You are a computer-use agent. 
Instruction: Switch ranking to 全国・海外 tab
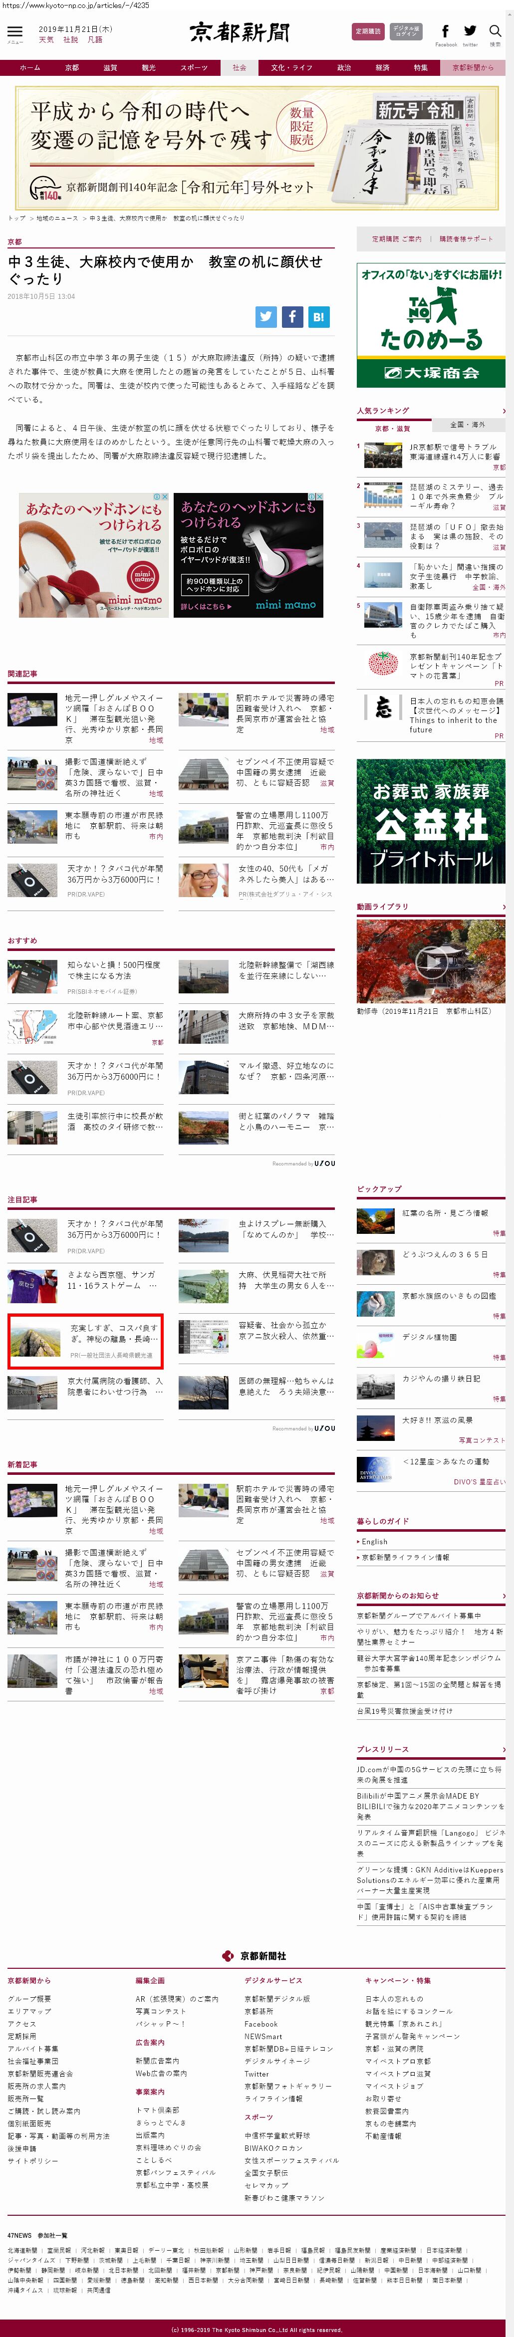(x=468, y=425)
